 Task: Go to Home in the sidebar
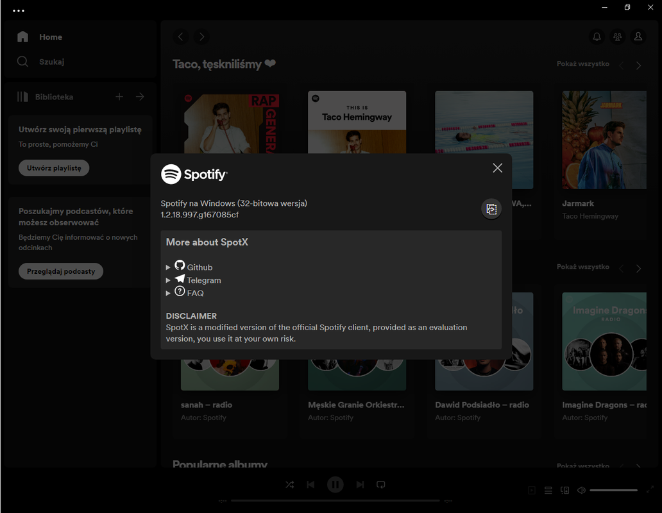pyautogui.click(x=51, y=37)
